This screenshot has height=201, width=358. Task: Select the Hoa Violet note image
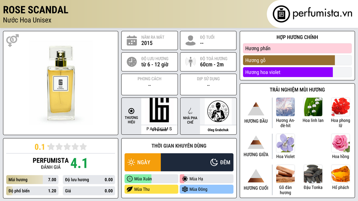(285, 143)
